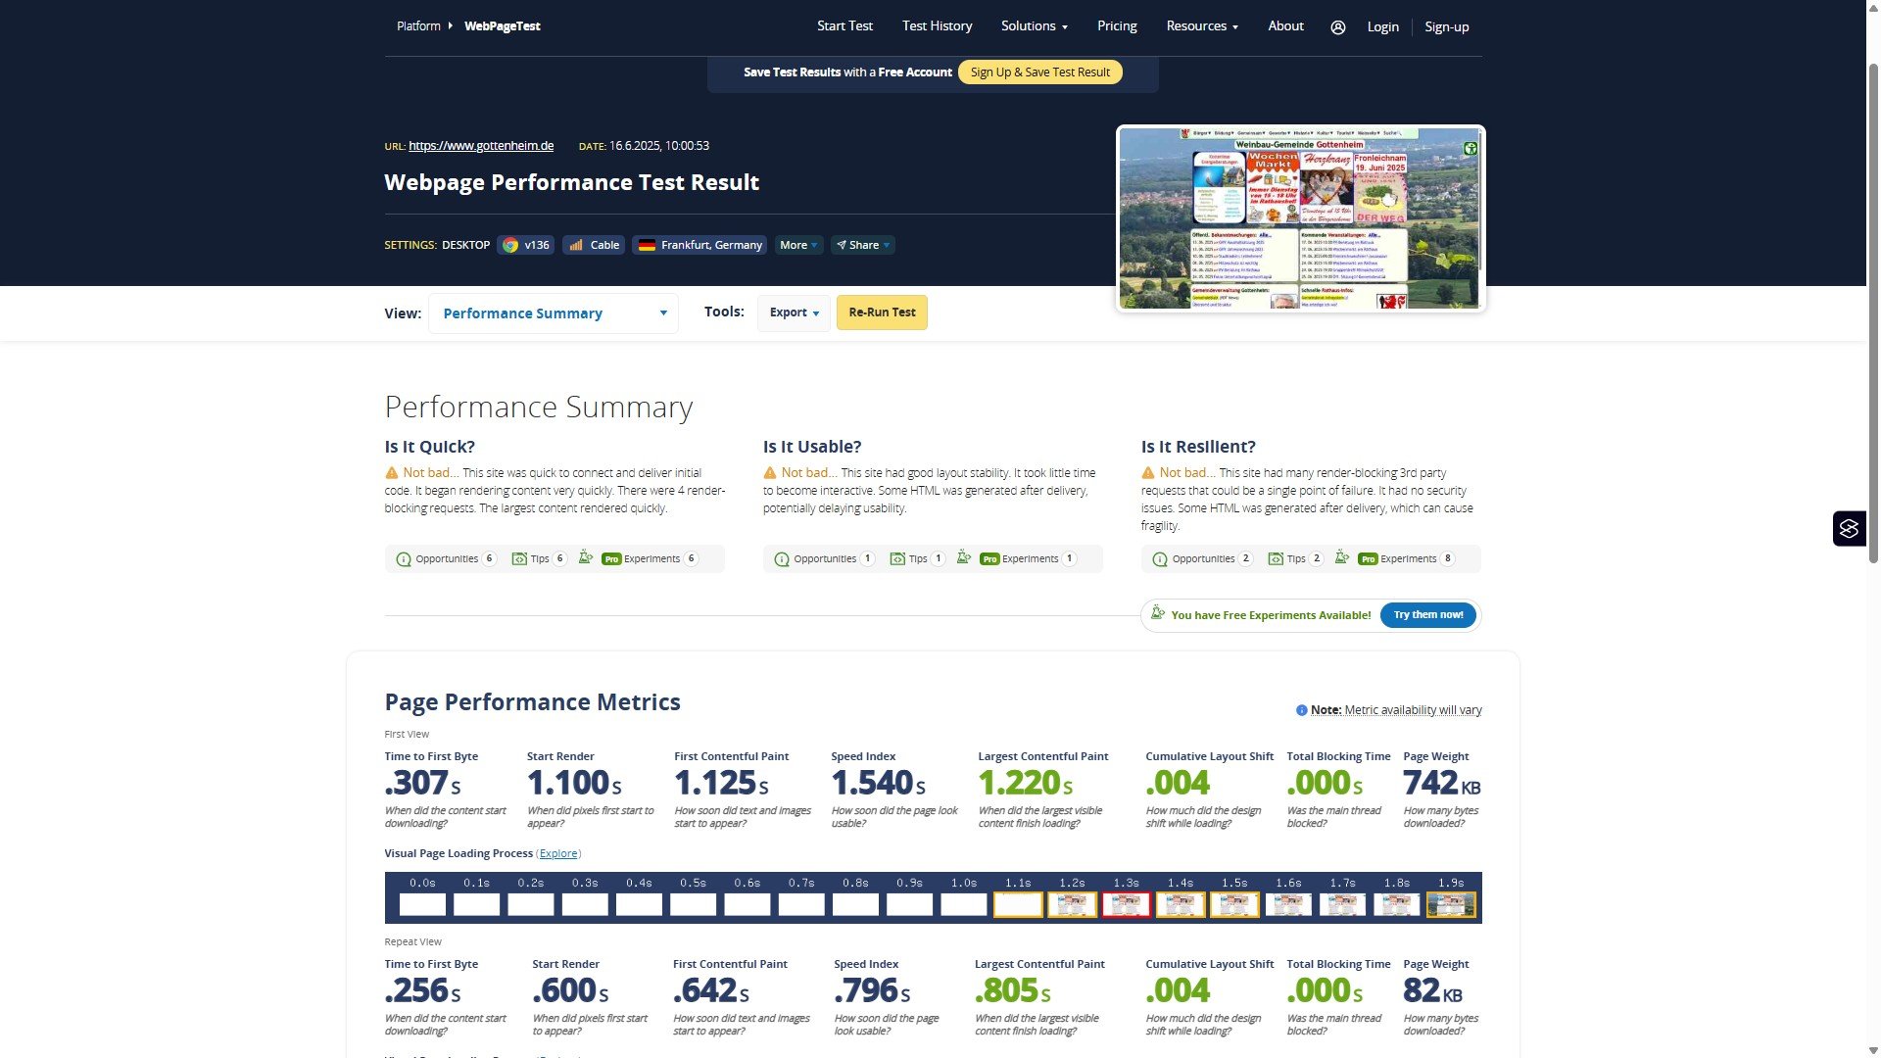Select the 1.3s filmstrip frame with red border

pyautogui.click(x=1126, y=904)
